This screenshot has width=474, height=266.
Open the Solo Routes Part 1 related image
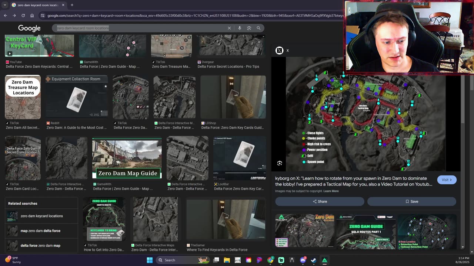(x=365, y=231)
